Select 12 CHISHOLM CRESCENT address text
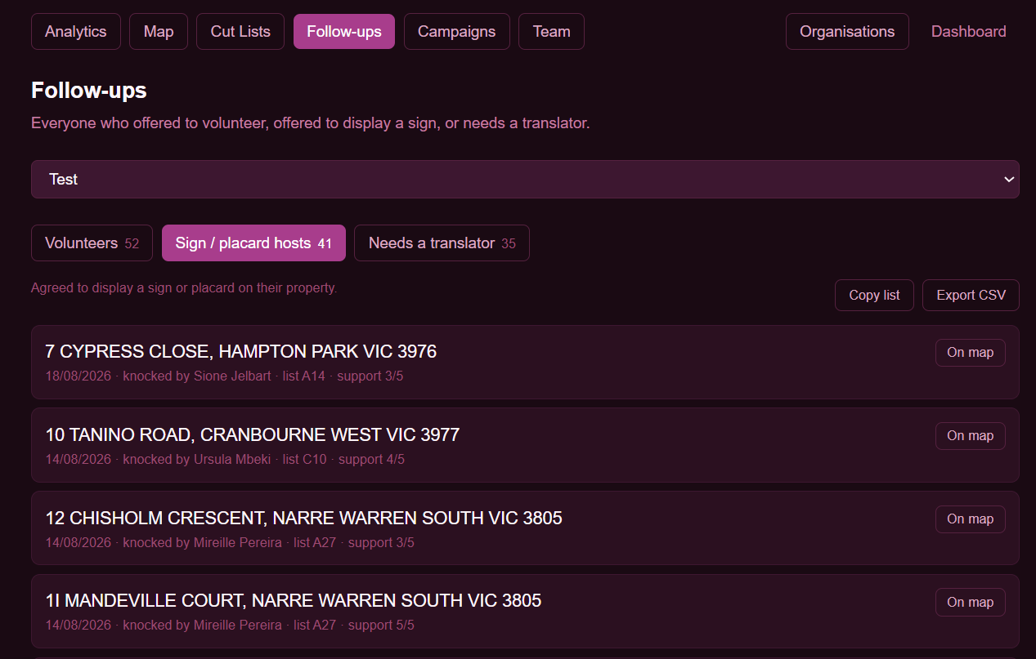 [304, 519]
